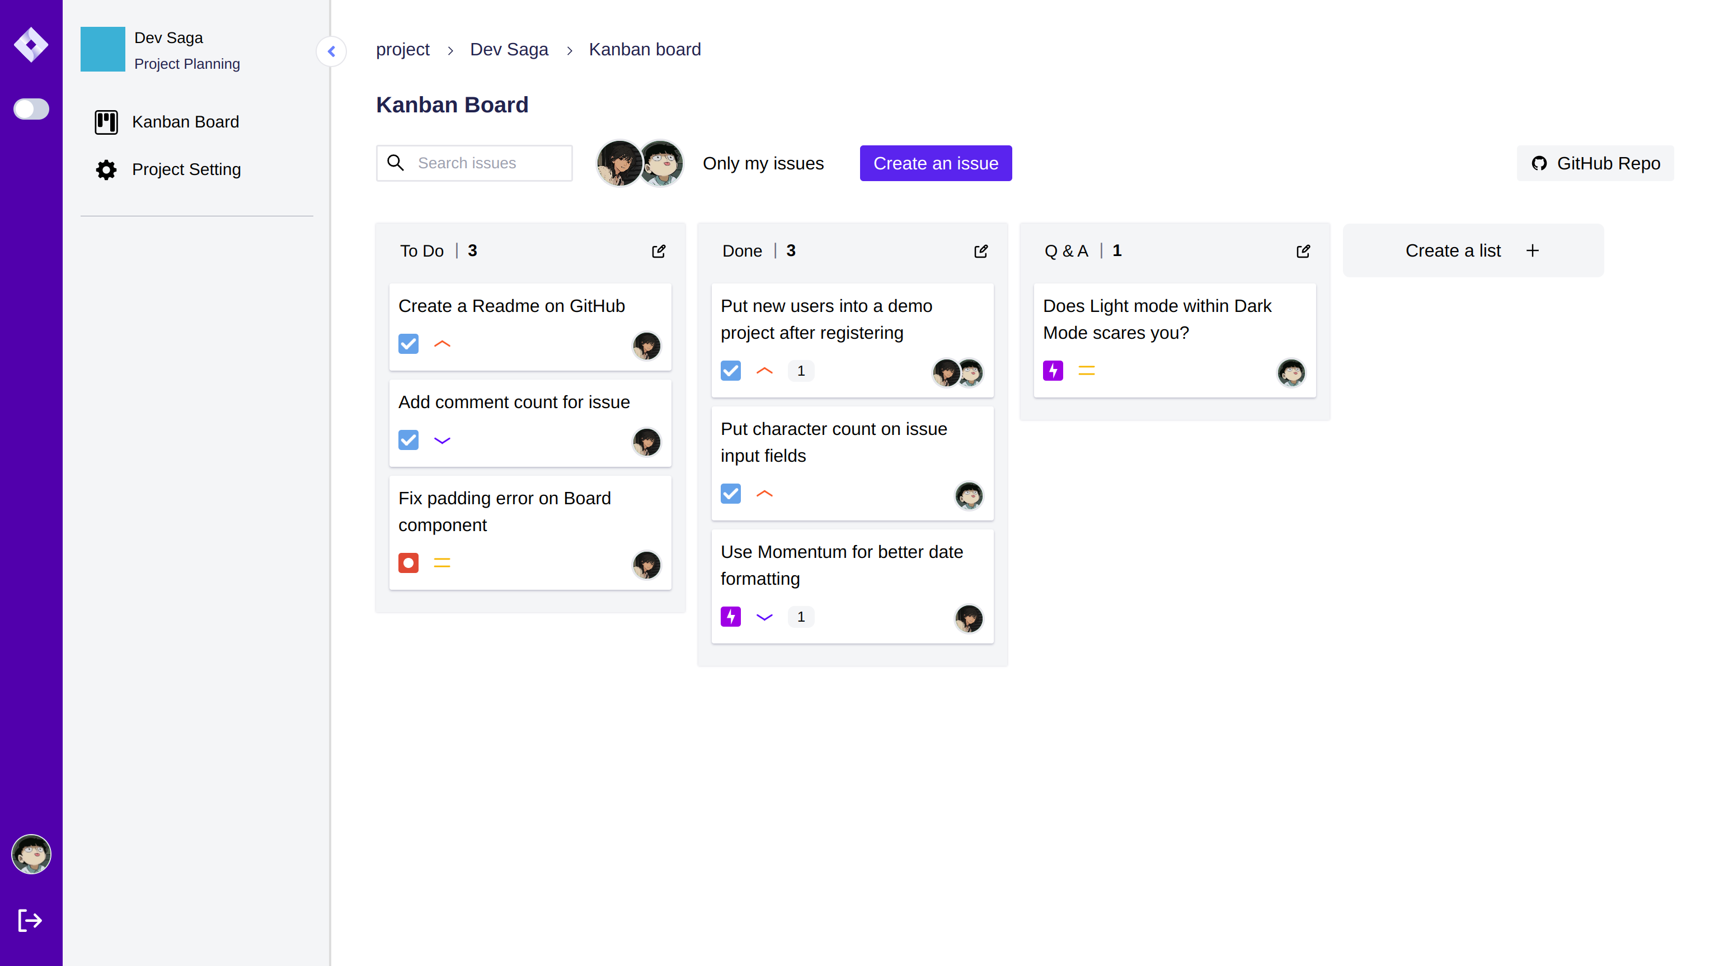Toggle the checkbox on Add comment count issue

pyautogui.click(x=410, y=440)
